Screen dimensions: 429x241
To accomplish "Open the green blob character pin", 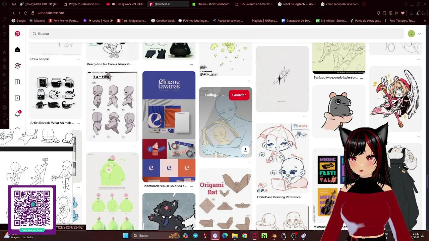I will point(112,191).
